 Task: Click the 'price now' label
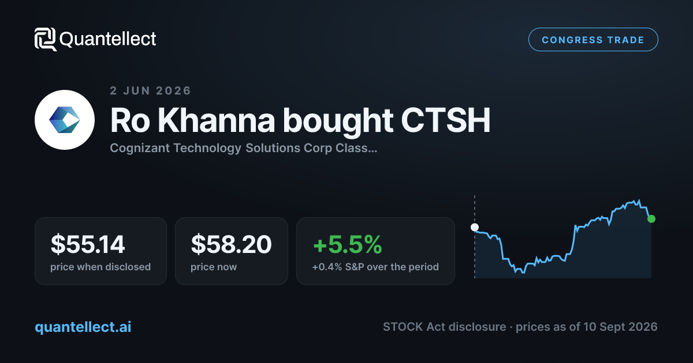pos(214,267)
